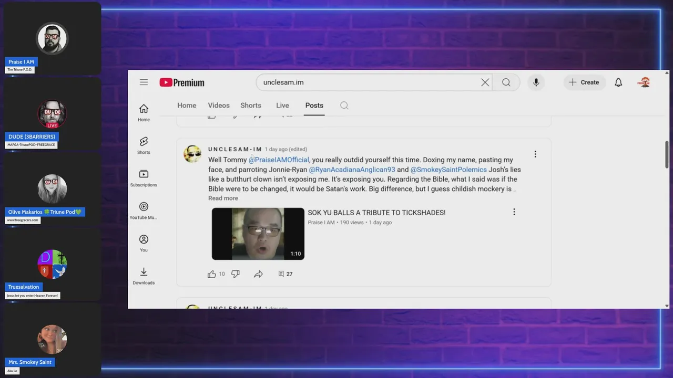Screen dimensions: 673x378
Task: Click the Praise I AM channel name under video
Action: pyautogui.click(x=321, y=223)
